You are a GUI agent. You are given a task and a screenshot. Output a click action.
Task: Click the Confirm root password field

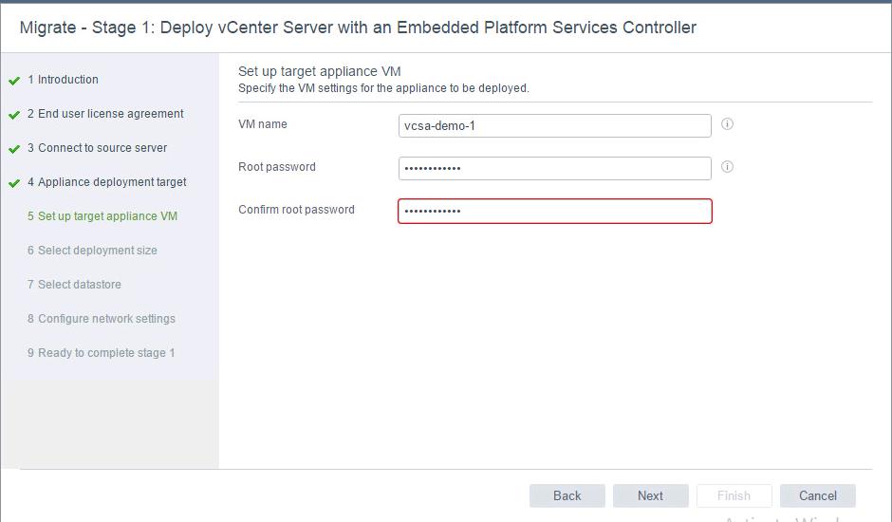555,212
